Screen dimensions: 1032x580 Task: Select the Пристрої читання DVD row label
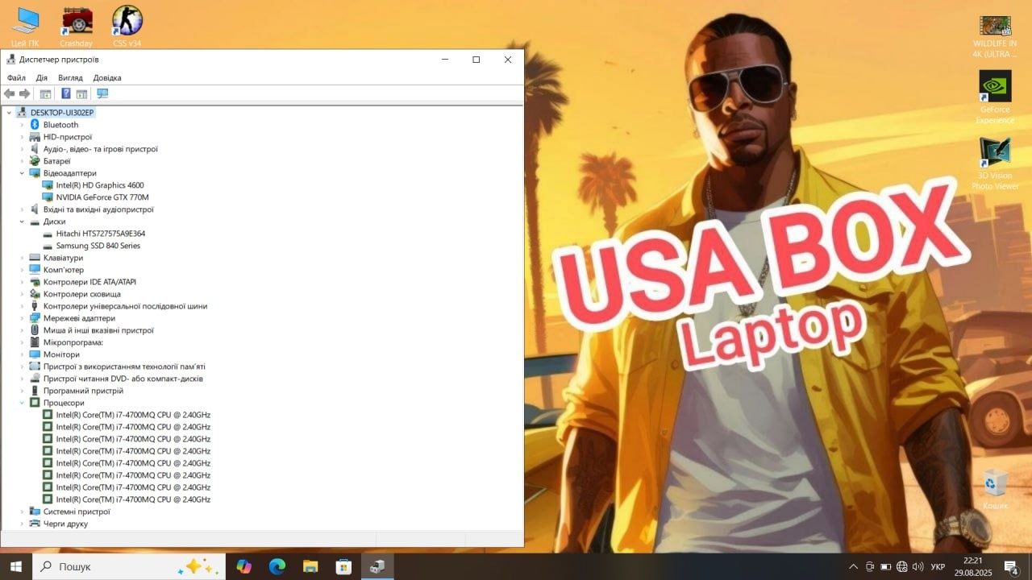coord(123,379)
